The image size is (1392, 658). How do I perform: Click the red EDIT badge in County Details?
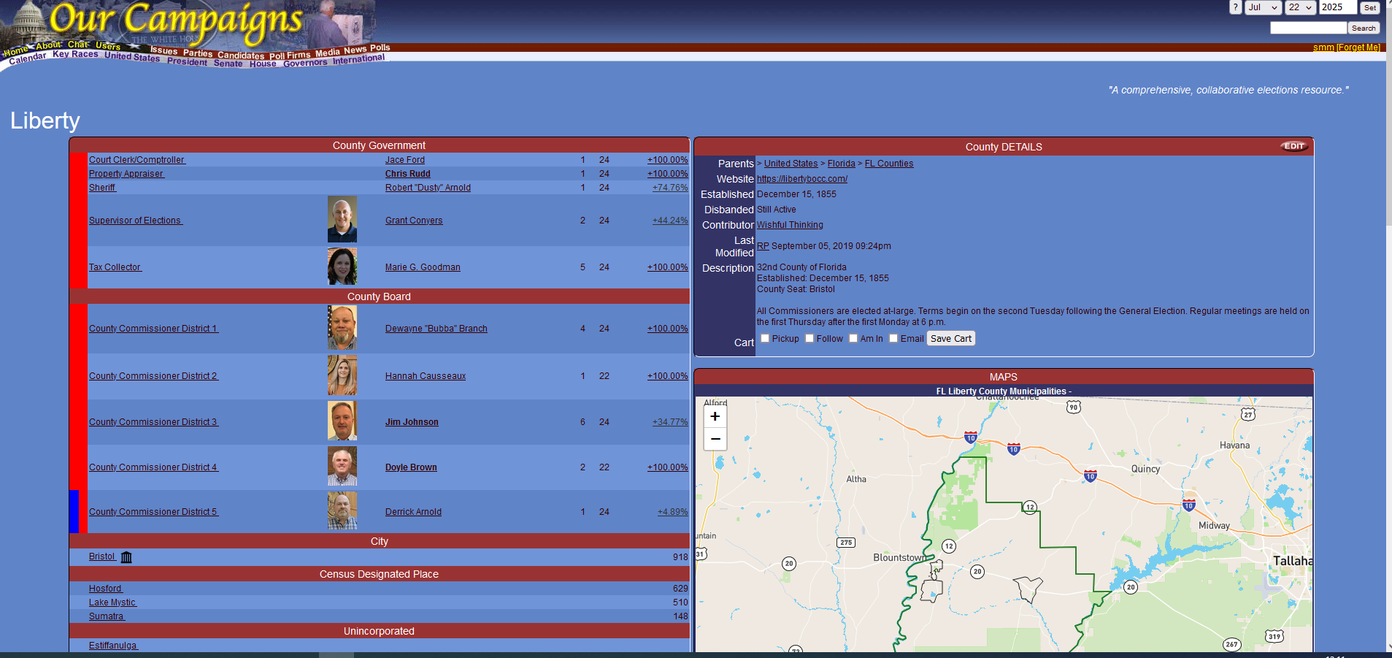point(1293,146)
